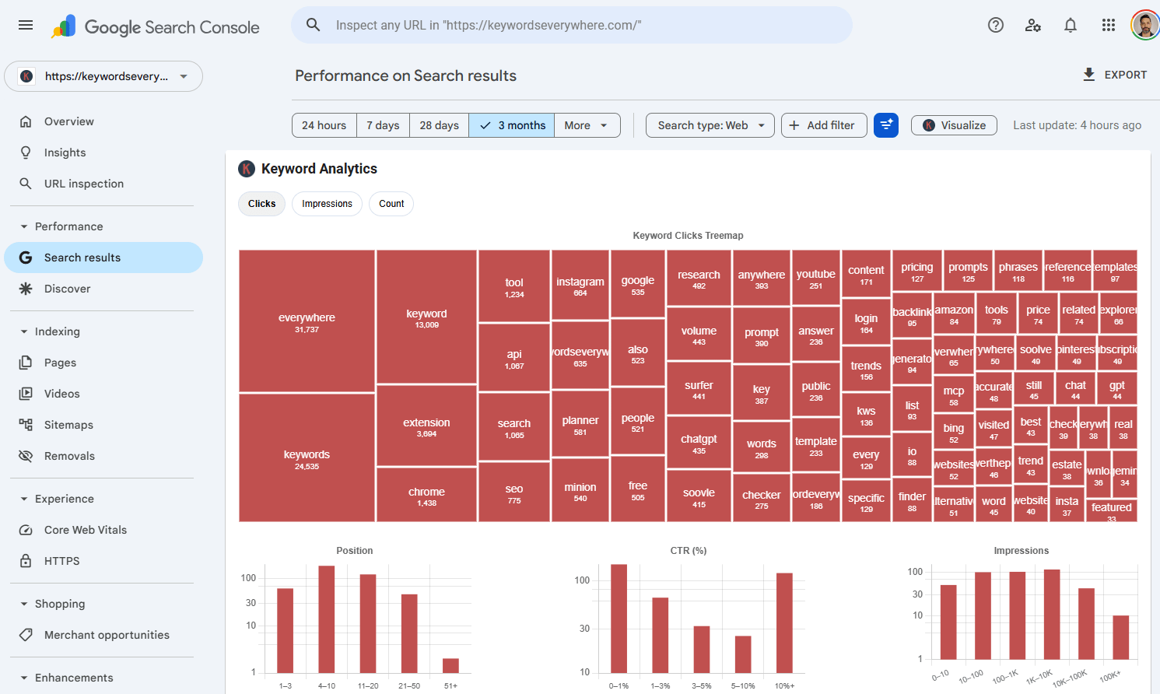This screenshot has width=1160, height=694.
Task: Open the account profile avatar
Action: click(x=1144, y=25)
